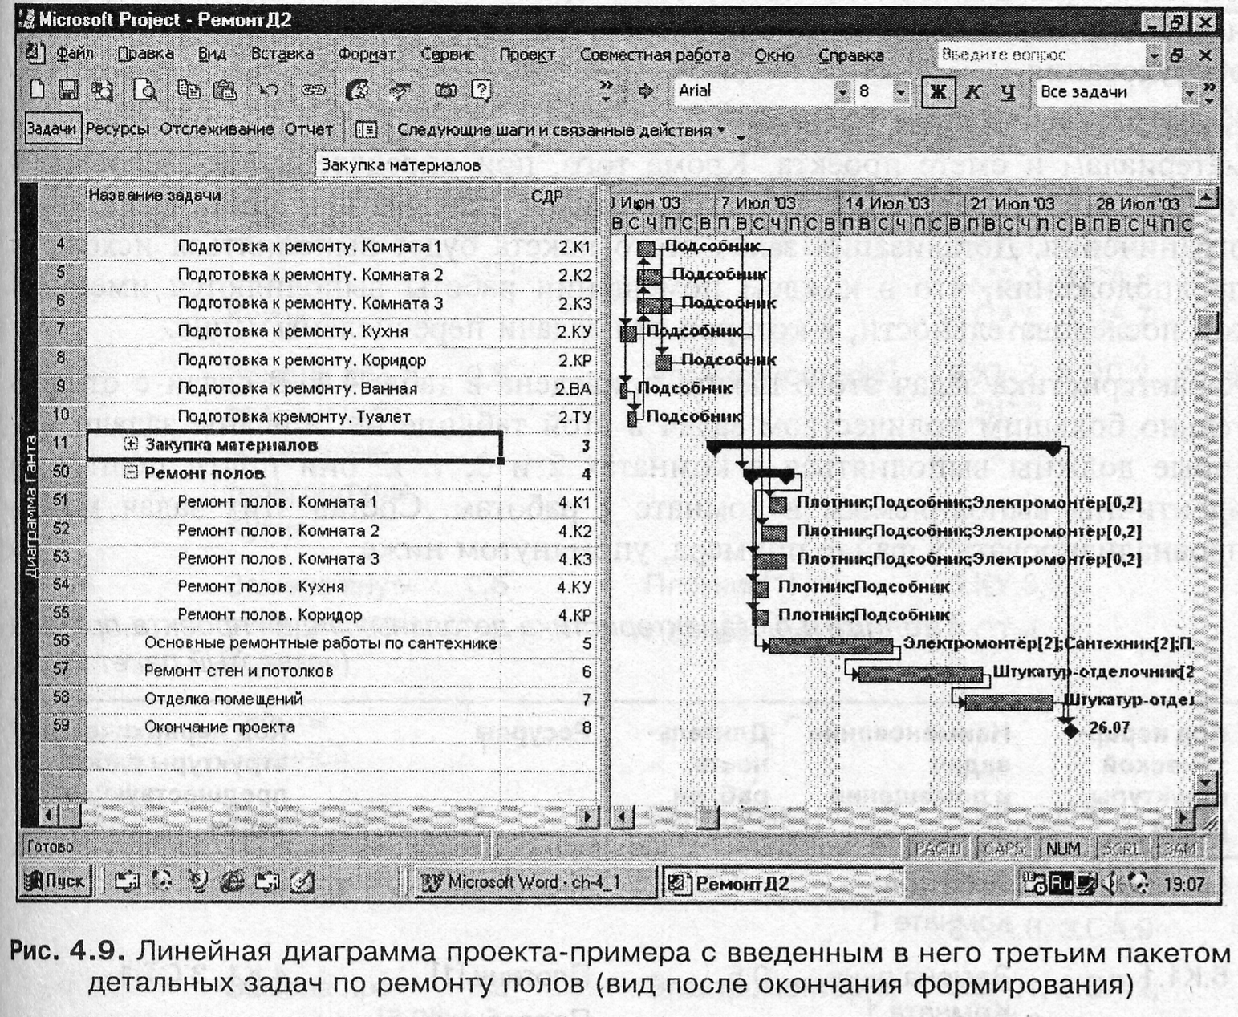Select task 'Окончание проекта'
Screen dimensions: 1238x1017
tap(219, 727)
